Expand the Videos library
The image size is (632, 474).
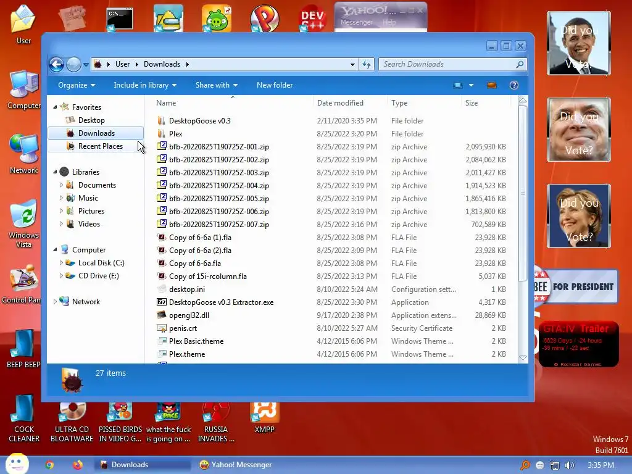pyautogui.click(x=61, y=223)
